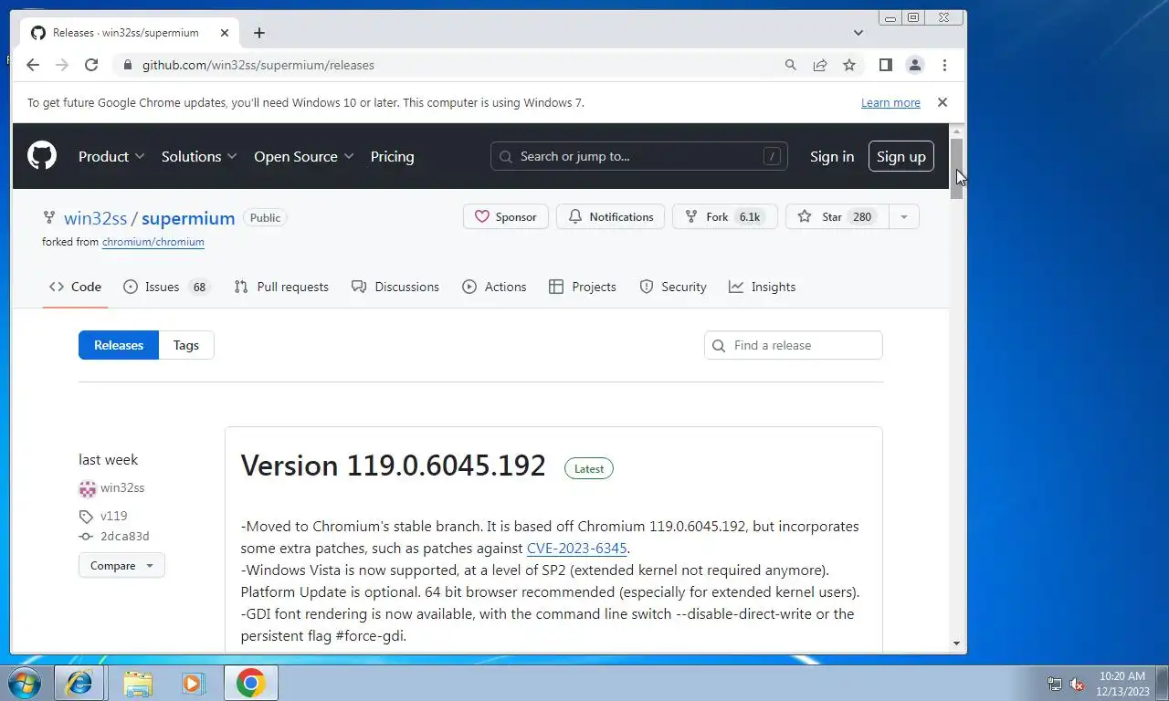This screenshot has height=701, width=1169.
Task: Click the page vertical scrollbar thumb
Action: [957, 169]
